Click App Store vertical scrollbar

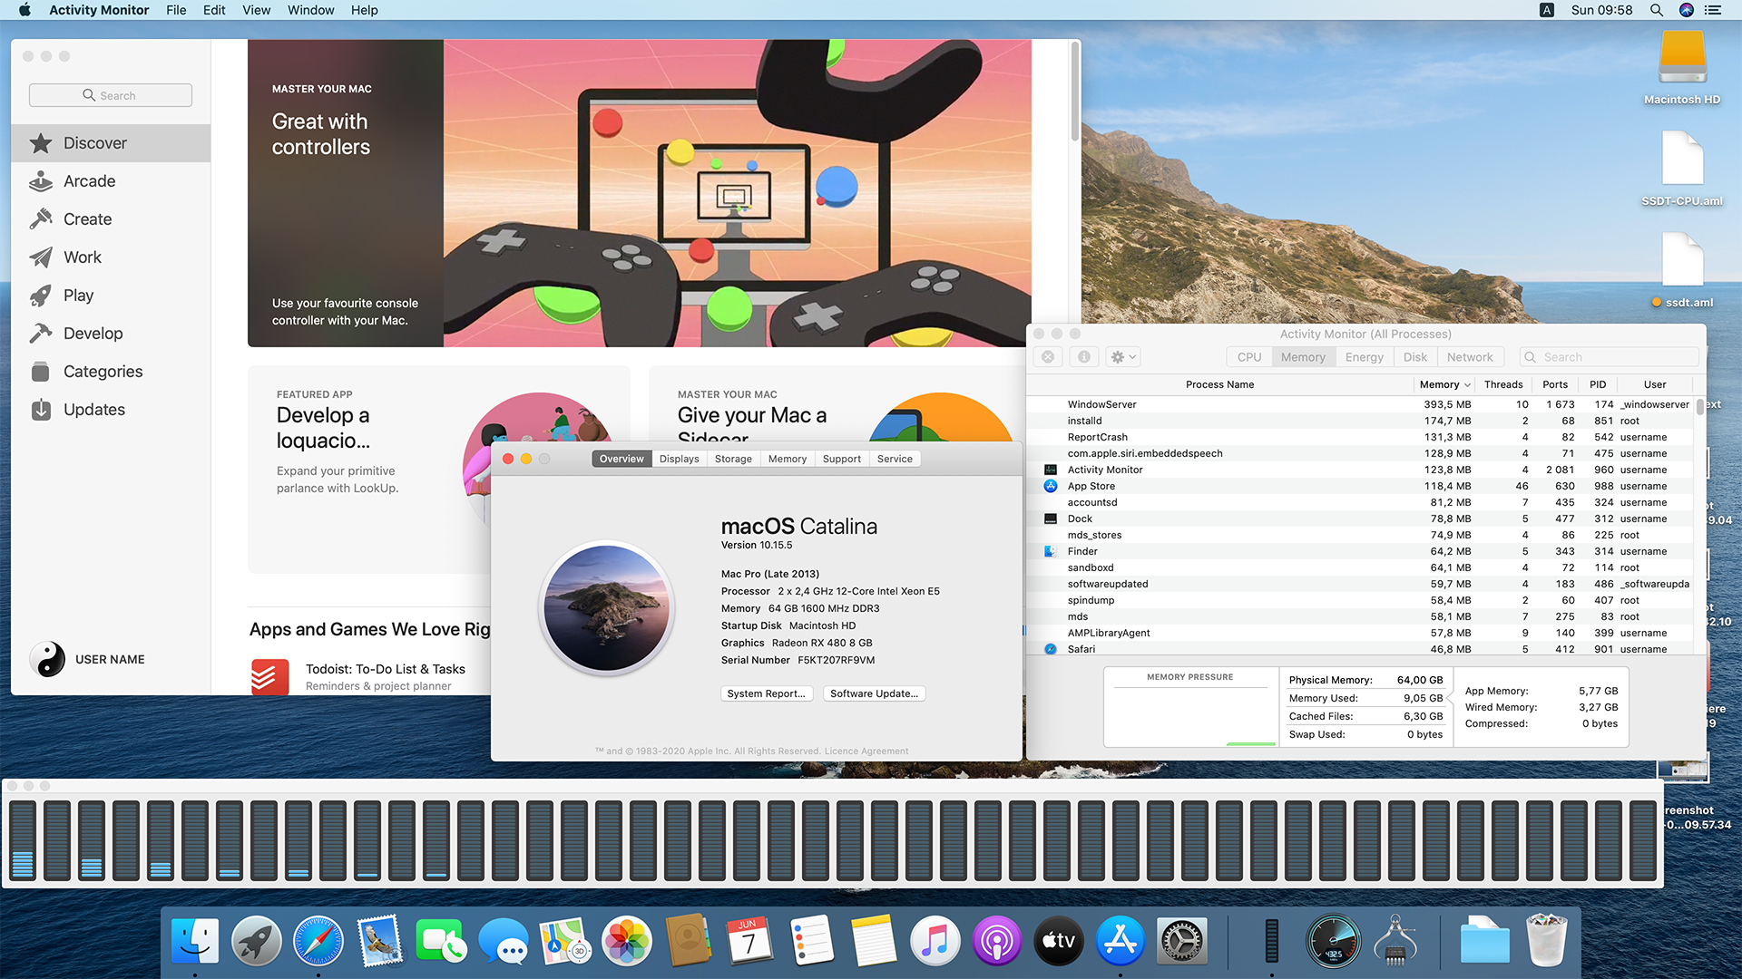(x=1074, y=92)
